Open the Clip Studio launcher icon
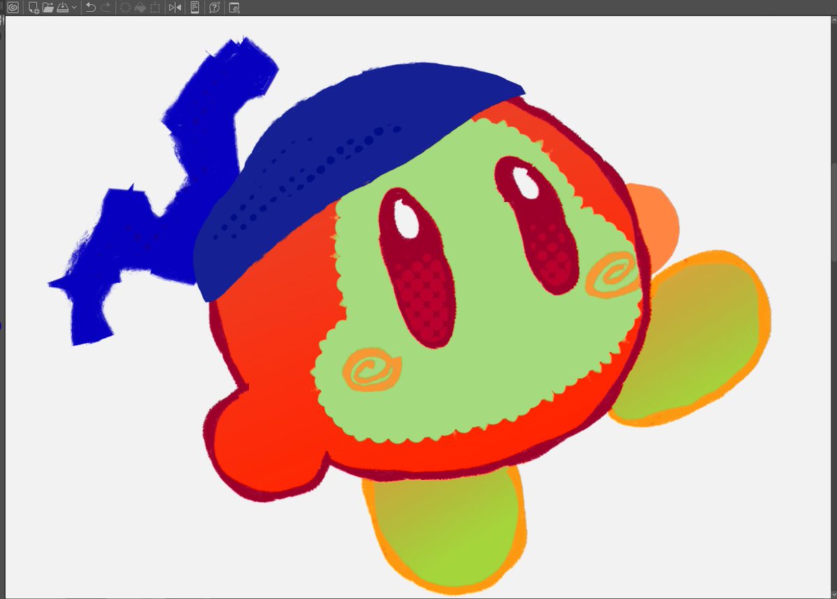 tap(13, 8)
